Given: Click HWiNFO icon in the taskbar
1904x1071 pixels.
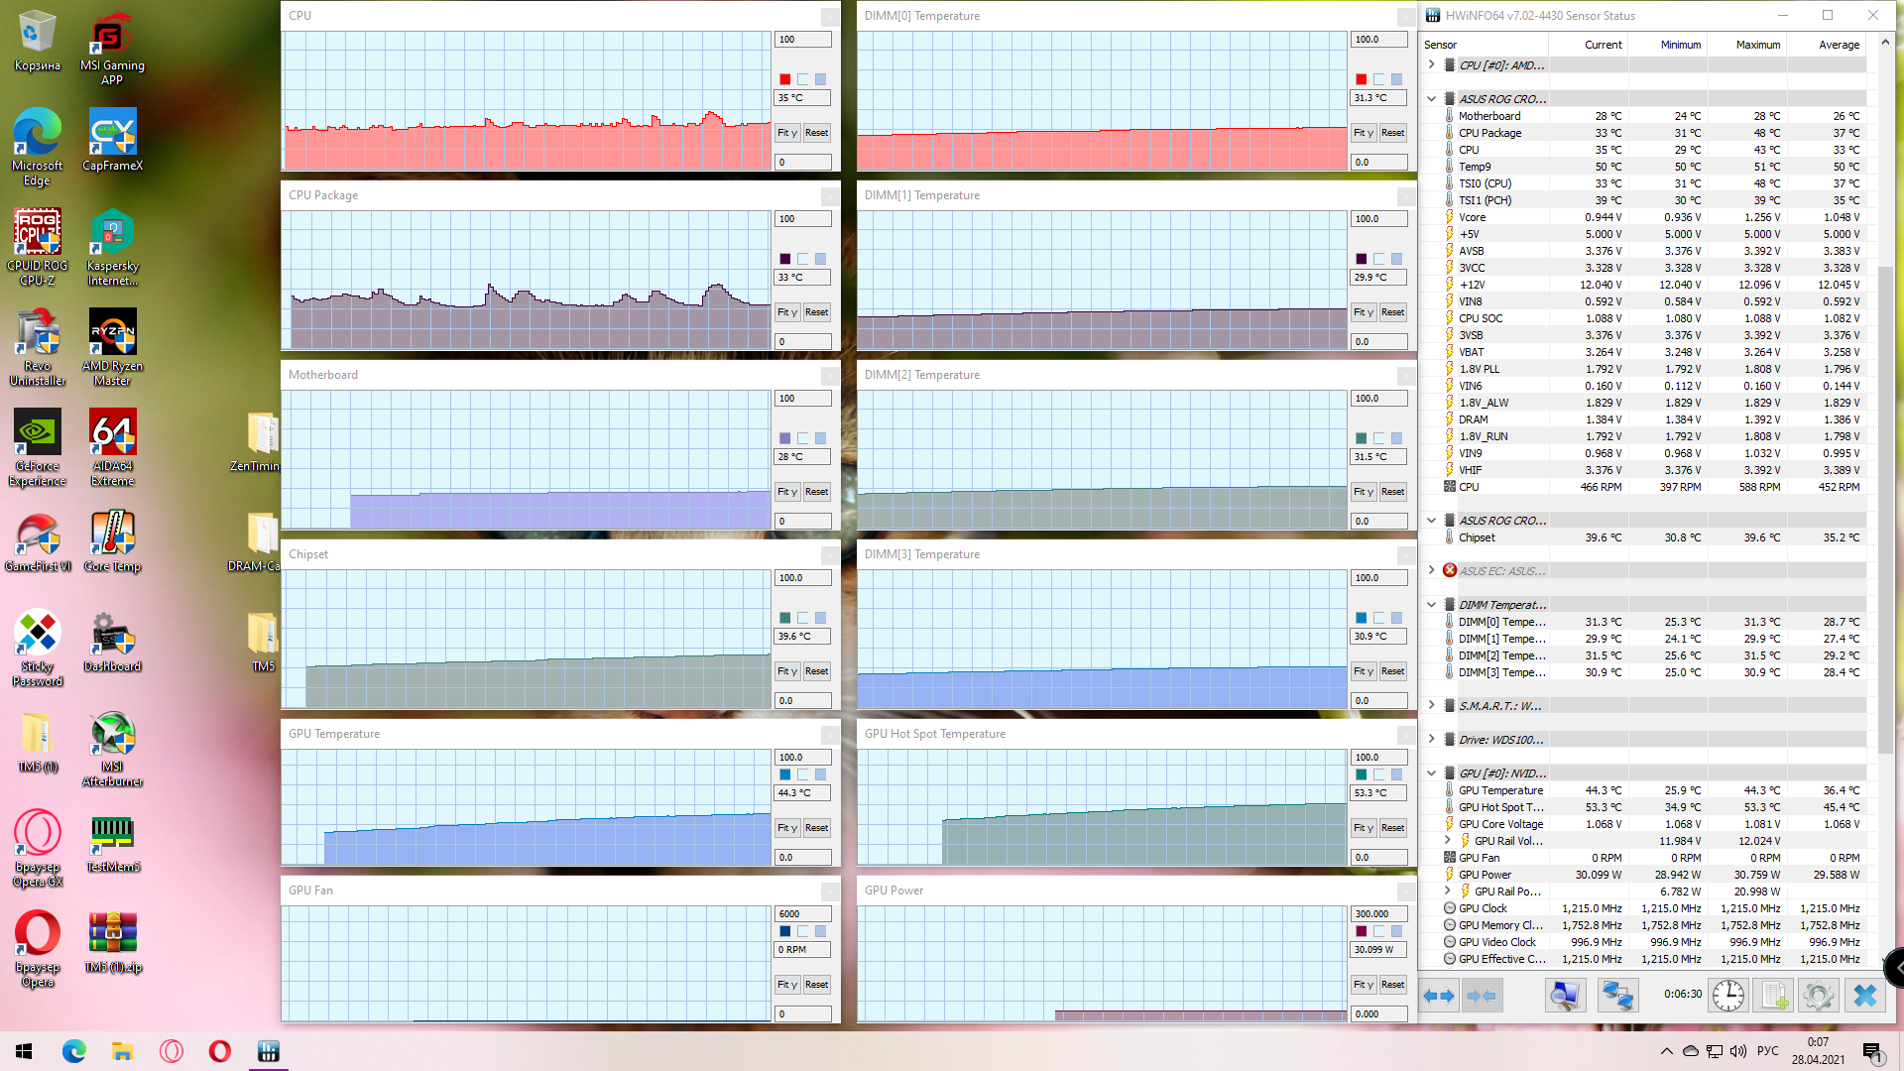Looking at the screenshot, I should tap(268, 1050).
